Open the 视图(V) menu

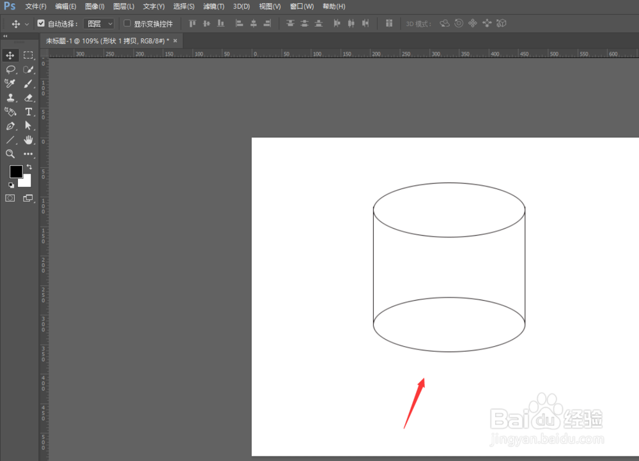click(270, 6)
